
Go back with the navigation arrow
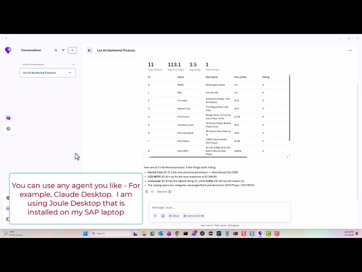6,38
